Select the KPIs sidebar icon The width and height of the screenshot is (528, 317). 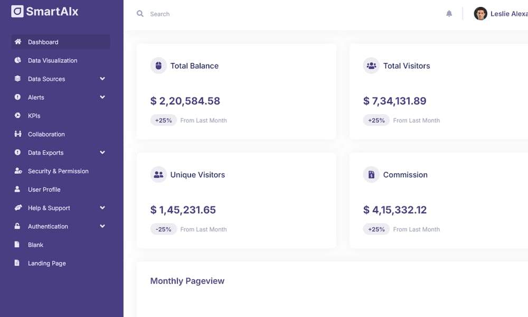tap(17, 116)
